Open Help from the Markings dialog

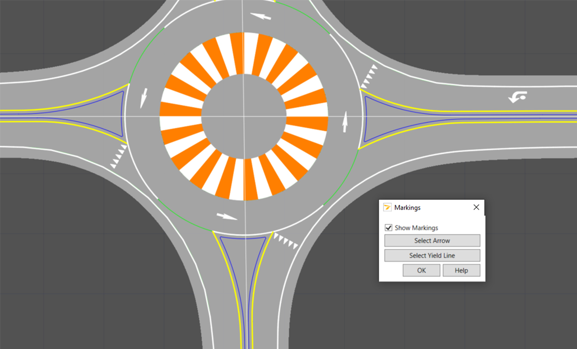pyautogui.click(x=461, y=270)
